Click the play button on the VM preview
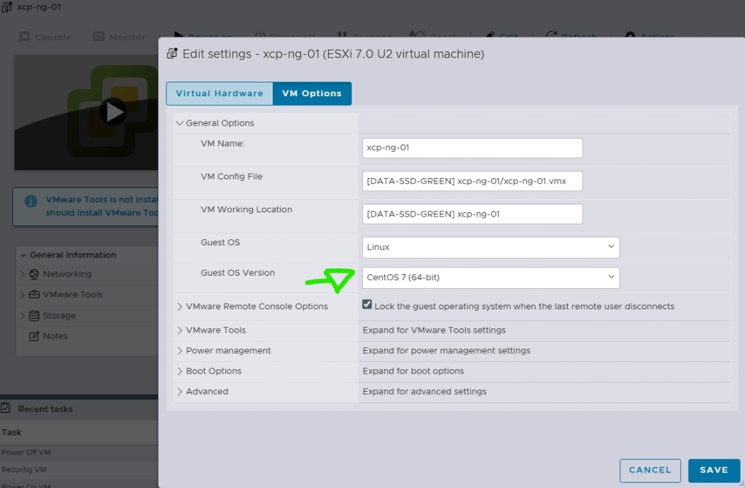745x488 pixels. tap(113, 112)
